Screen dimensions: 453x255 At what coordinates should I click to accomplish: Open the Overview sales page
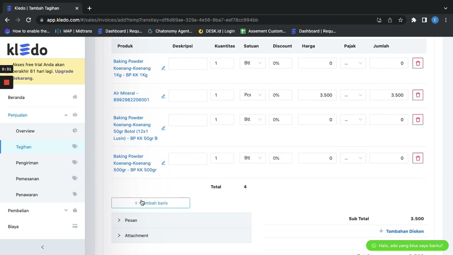25,131
